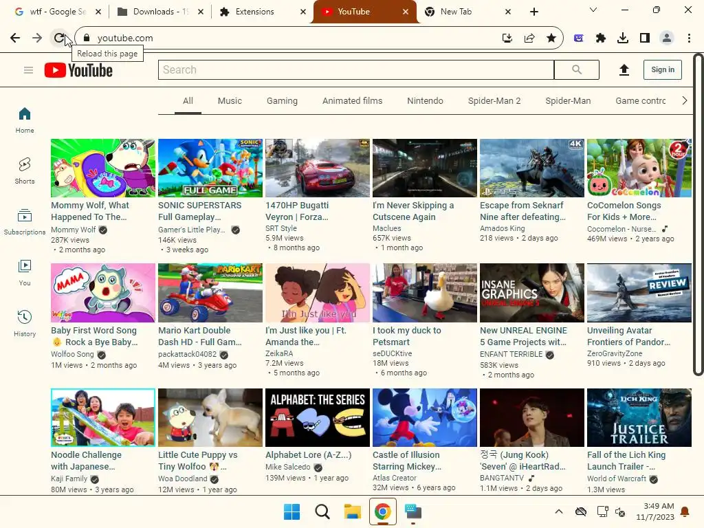
Task: Click the YouTube search field
Action: 356,69
